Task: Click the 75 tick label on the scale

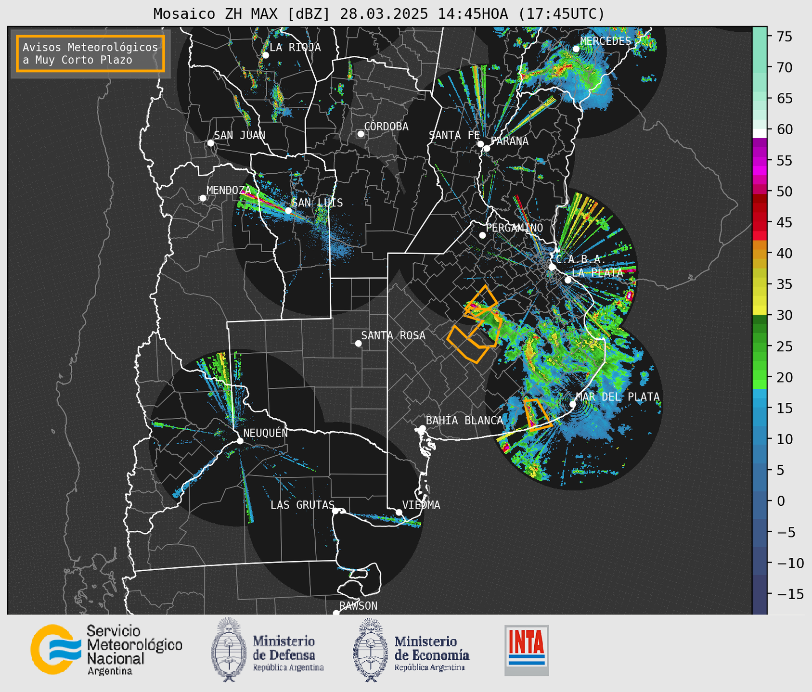Action: (x=784, y=37)
